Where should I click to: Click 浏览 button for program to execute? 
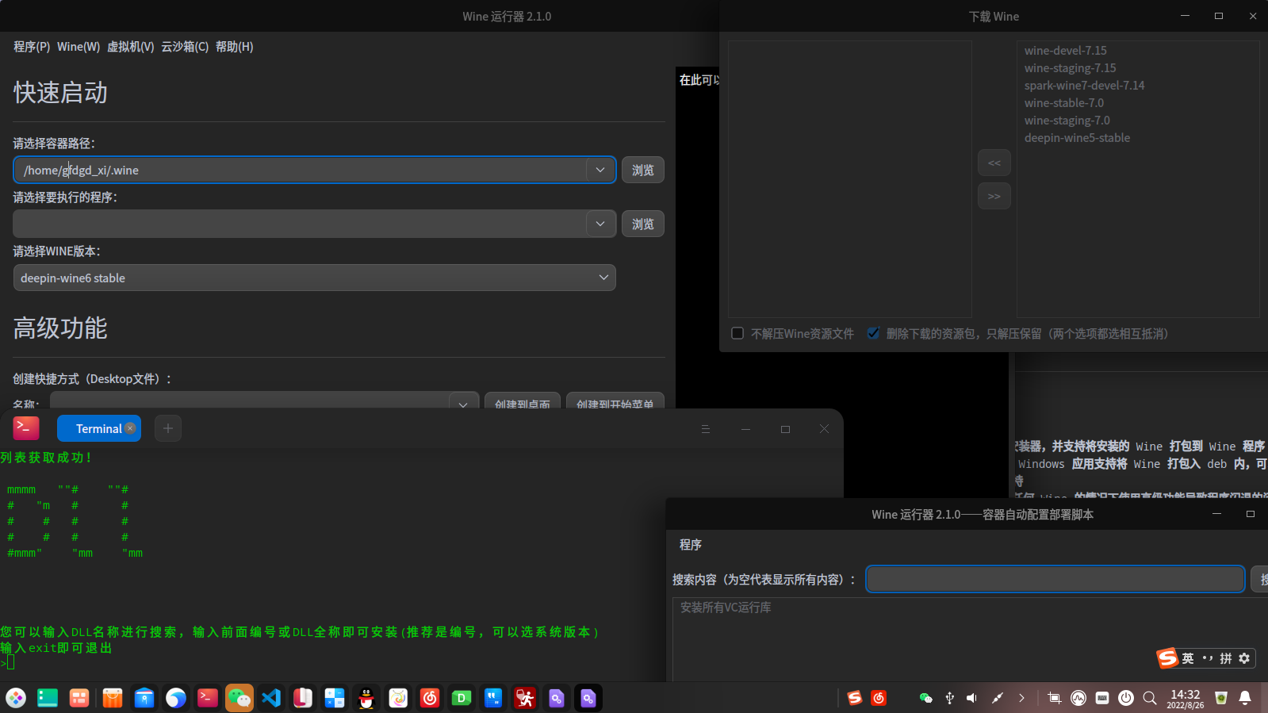click(x=643, y=224)
